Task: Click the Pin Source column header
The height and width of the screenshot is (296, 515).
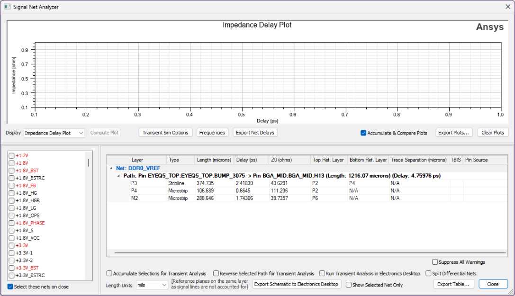Action: coord(485,160)
